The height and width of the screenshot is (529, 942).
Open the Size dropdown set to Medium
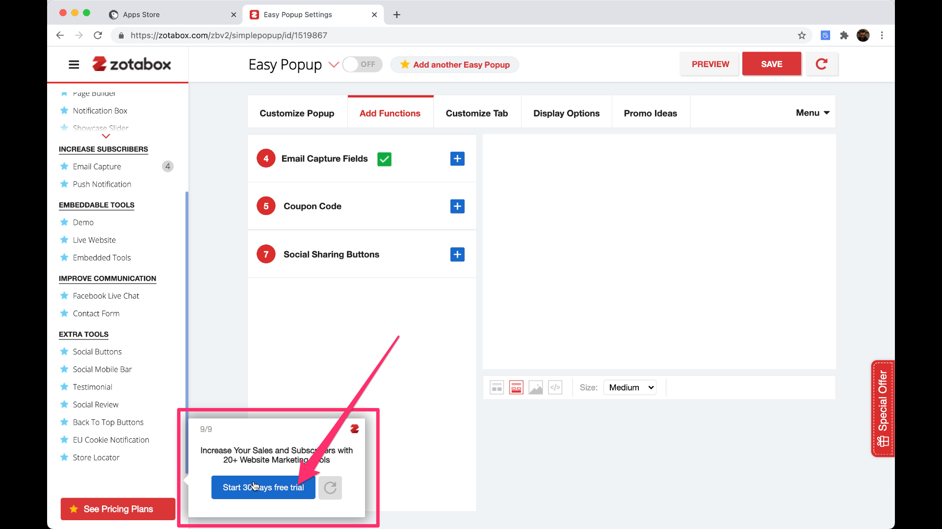pyautogui.click(x=630, y=387)
